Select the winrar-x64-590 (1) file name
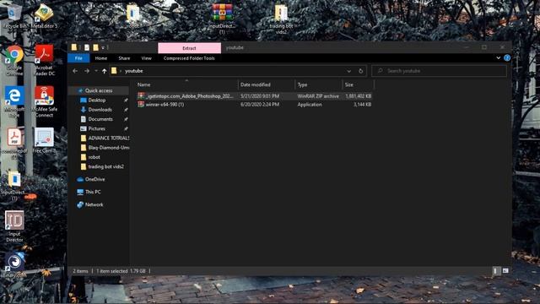This screenshot has height=304, width=540. tap(165, 105)
